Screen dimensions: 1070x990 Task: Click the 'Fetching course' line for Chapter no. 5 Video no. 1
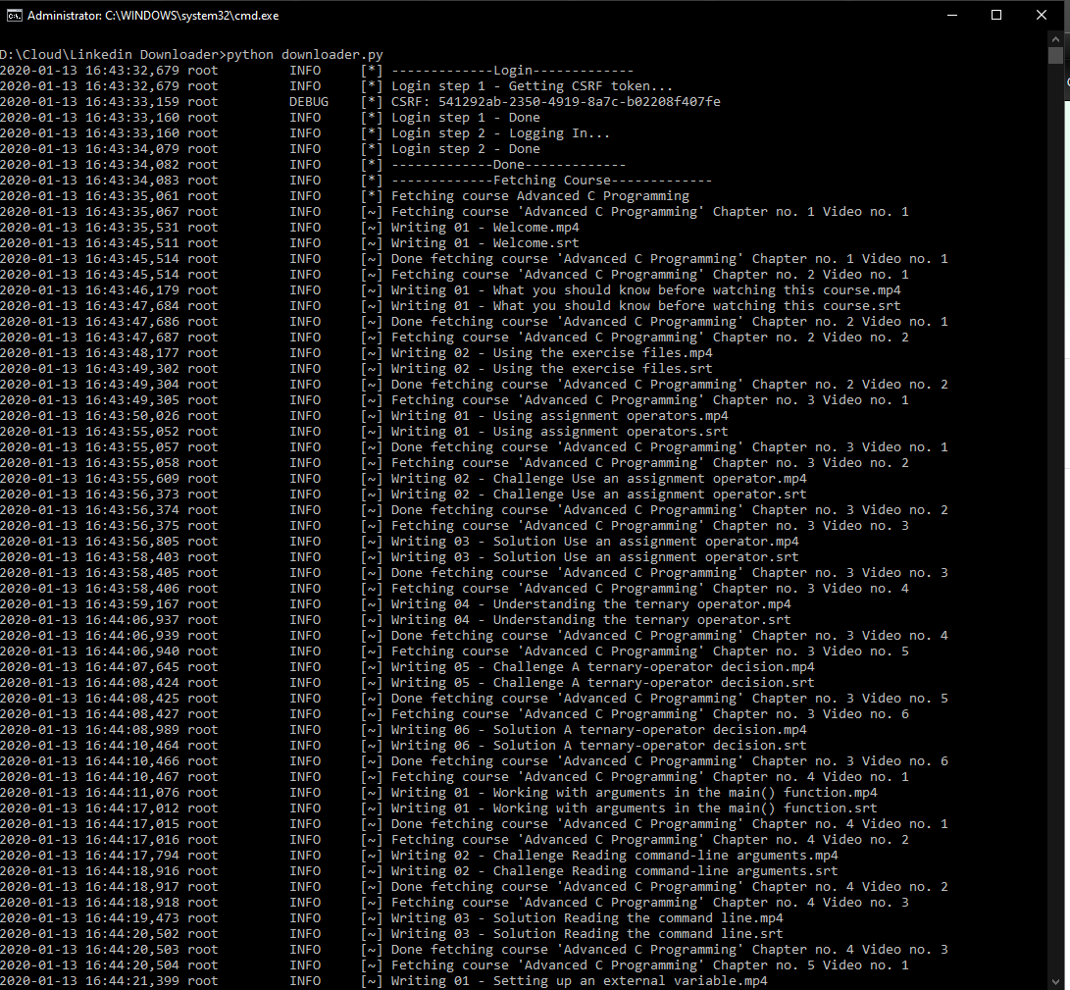point(649,965)
